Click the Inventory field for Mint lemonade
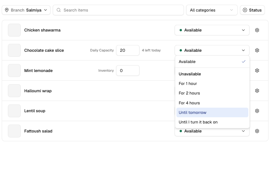This screenshot has height=180, width=270. [x=128, y=70]
